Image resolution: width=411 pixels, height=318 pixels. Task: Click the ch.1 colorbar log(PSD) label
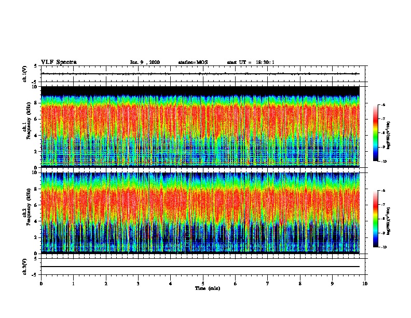389,136
